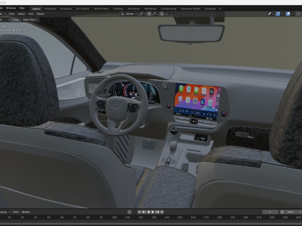Play the animation forward
302x226 pixels.
153,212
